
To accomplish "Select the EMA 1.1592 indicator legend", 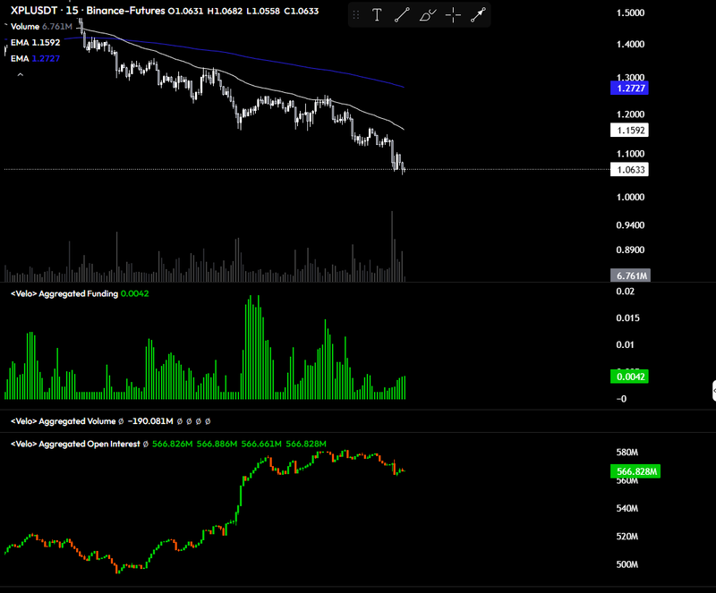I will 35,42.
